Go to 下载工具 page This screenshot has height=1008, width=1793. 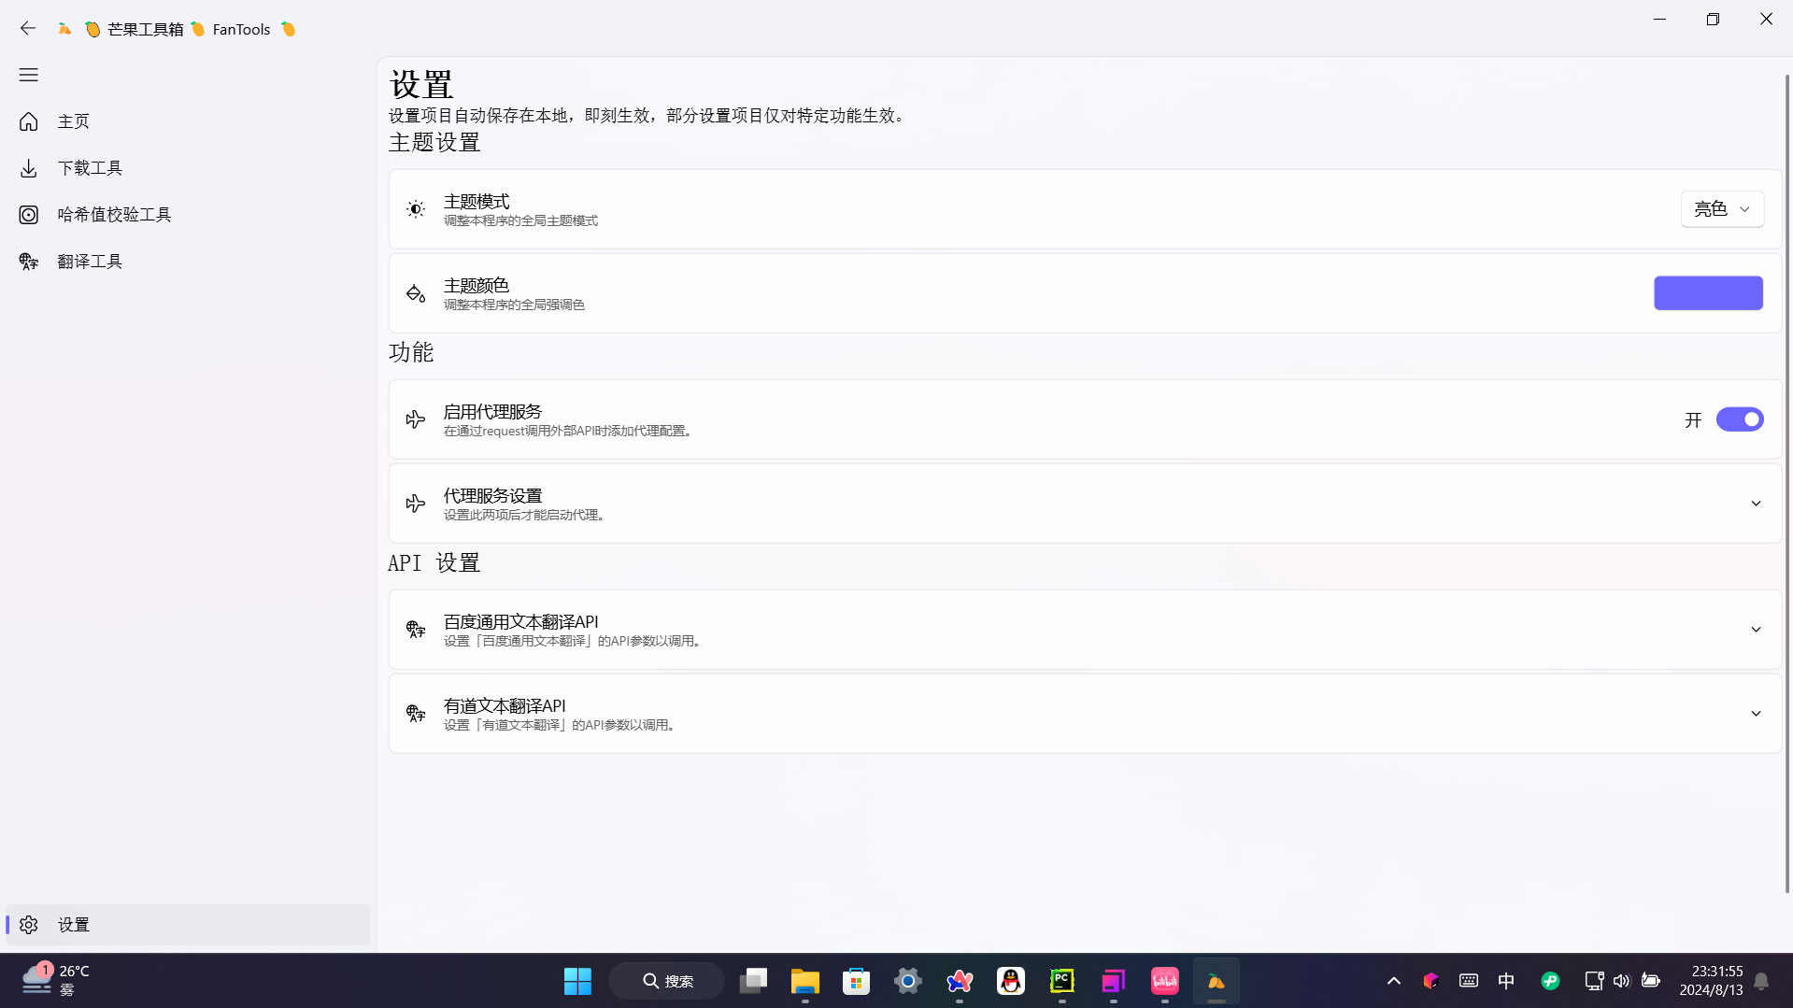pyautogui.click(x=90, y=168)
